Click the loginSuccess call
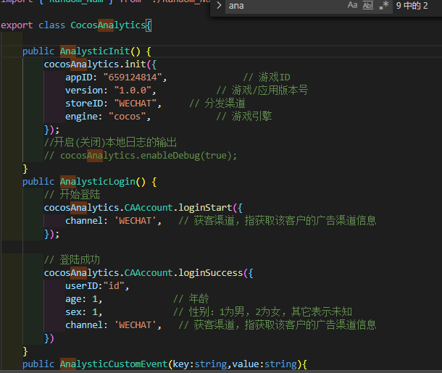 coord(210,273)
